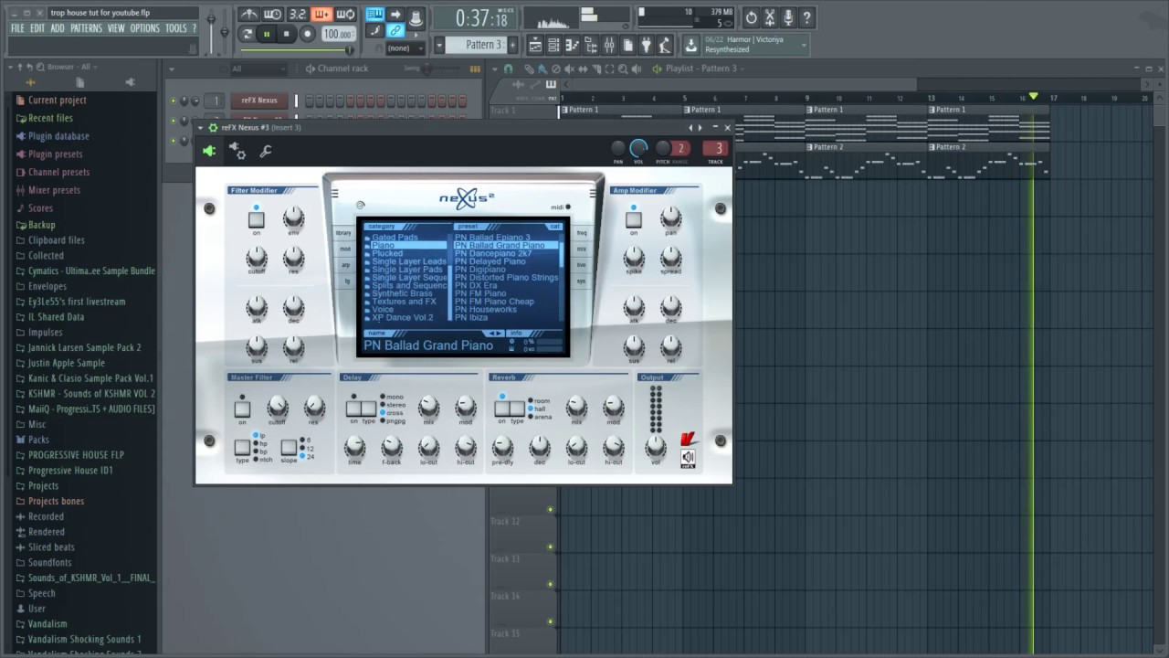Expand the Plugin database folder in Browser
Screen dimensions: 1169x658
[x=58, y=136]
